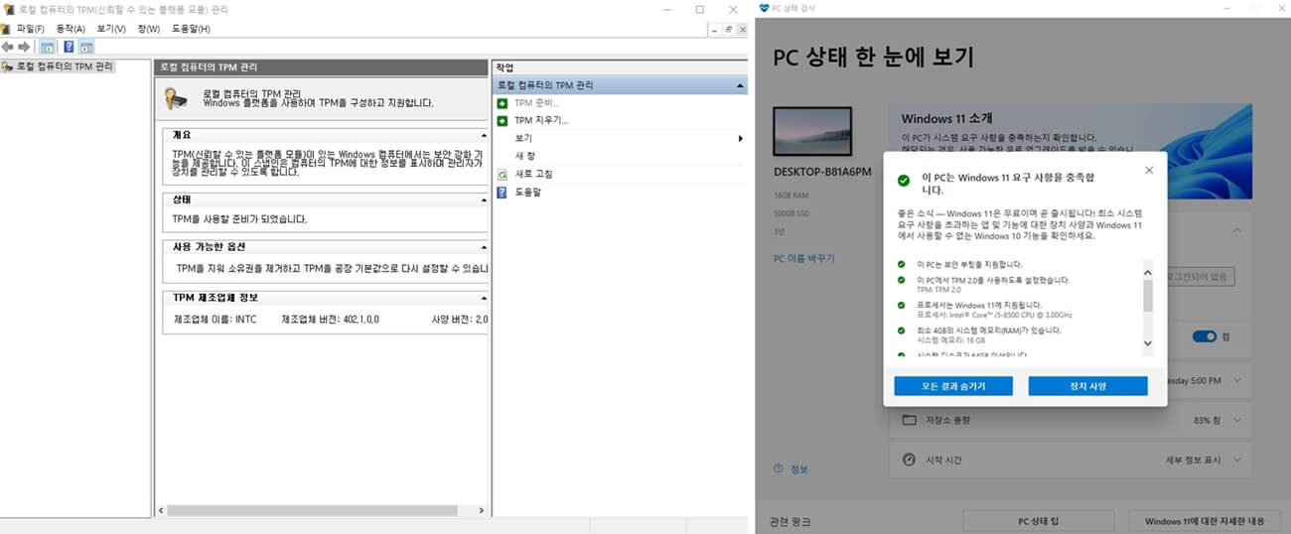The height and width of the screenshot is (534, 1291).
Task: Click results list scrollbar down arrow in dialog
Action: click(x=1149, y=343)
